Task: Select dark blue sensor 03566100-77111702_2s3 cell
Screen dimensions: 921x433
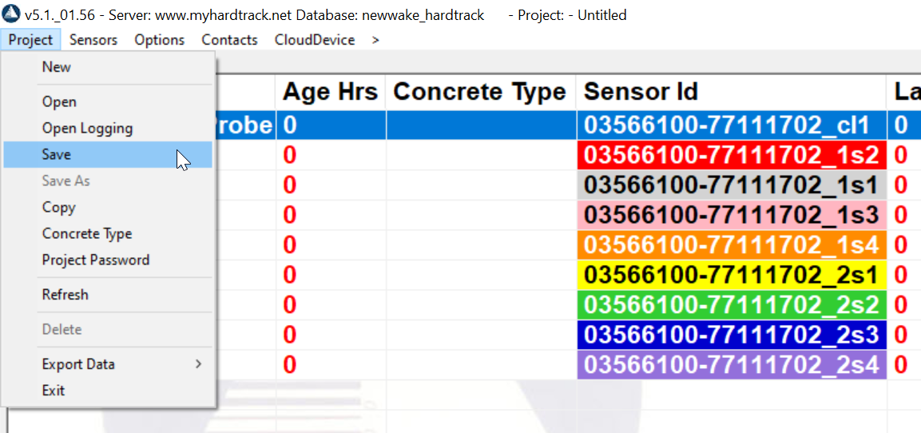Action: pyautogui.click(x=731, y=335)
